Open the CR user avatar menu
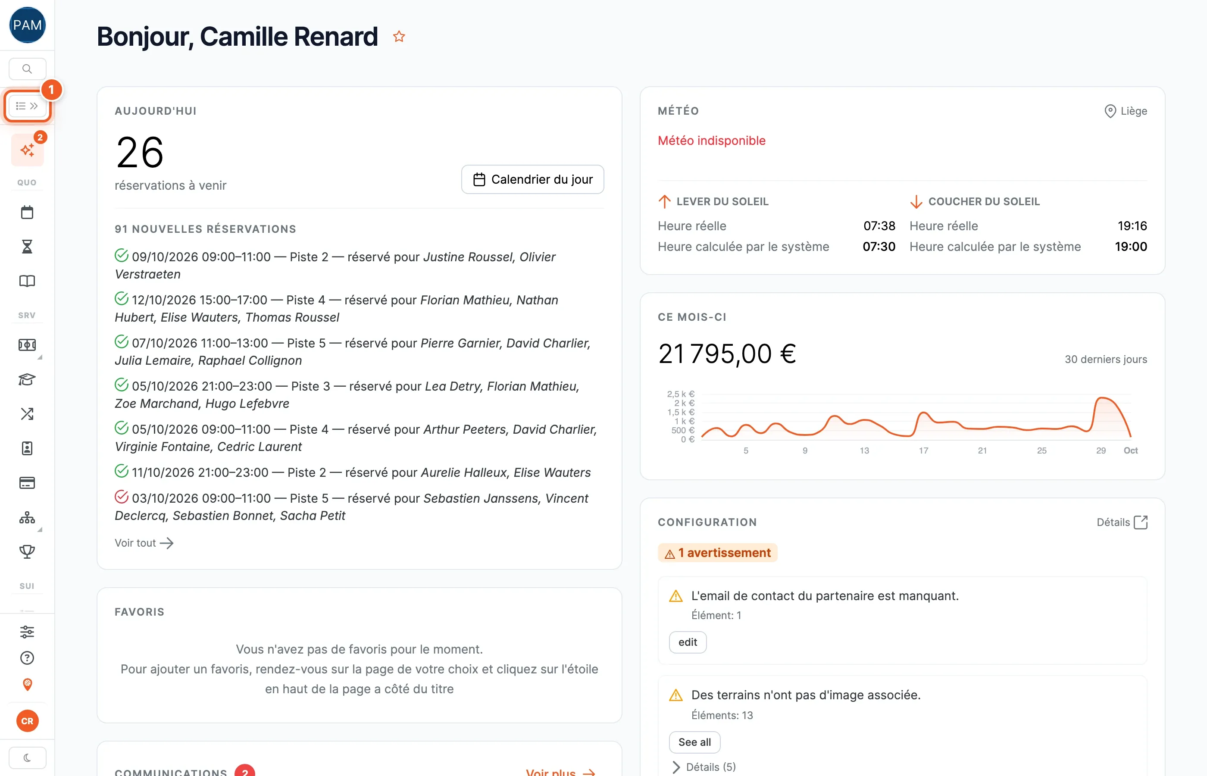Image resolution: width=1207 pixels, height=776 pixels. click(27, 720)
